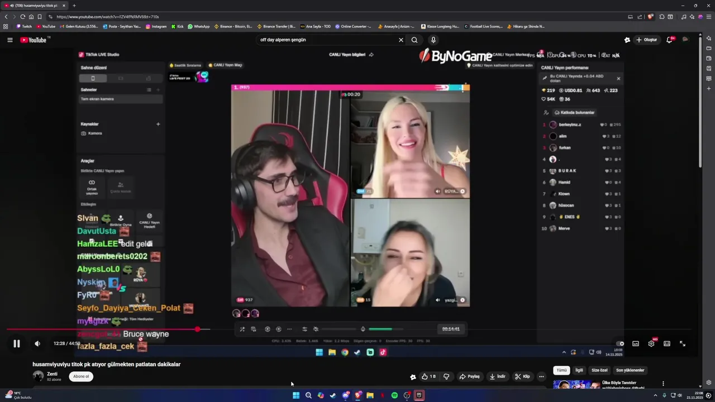Open Football Live Scores bookmark
The width and height of the screenshot is (715, 402).
(x=483, y=26)
